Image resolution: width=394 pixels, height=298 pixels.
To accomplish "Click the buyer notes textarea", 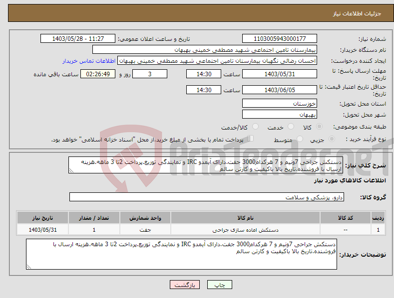I will pyautogui.click(x=181, y=254).
